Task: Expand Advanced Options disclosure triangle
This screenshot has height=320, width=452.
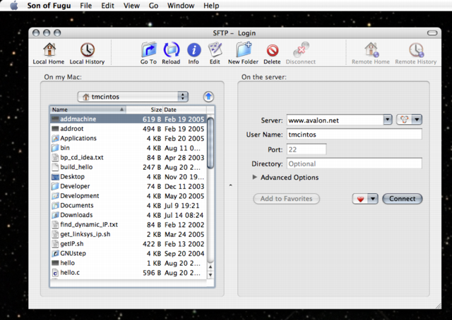Action: coord(254,177)
